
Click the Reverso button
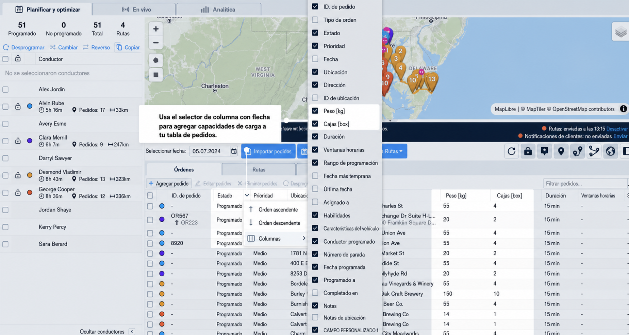coord(96,47)
